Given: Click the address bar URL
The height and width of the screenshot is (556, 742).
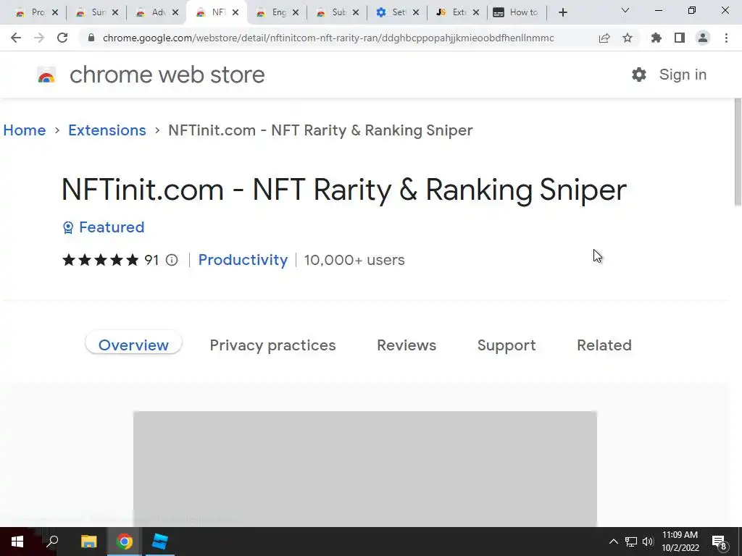Looking at the screenshot, I should 328,38.
